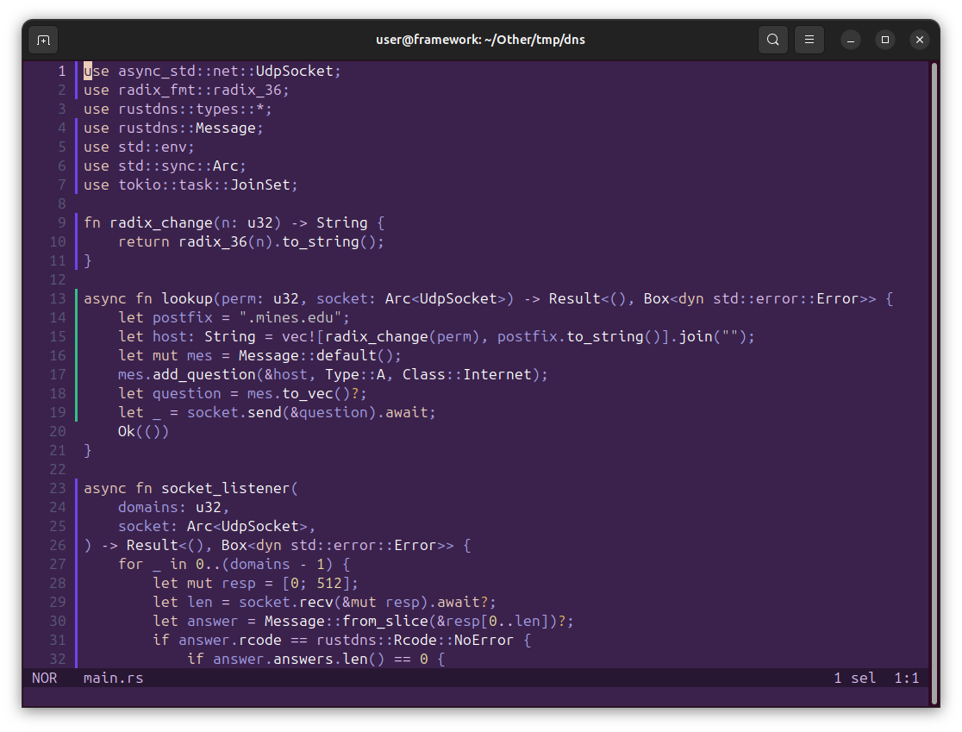Click '[0; 512]' array on line 28
Screen dimensions: 962x732
point(316,584)
